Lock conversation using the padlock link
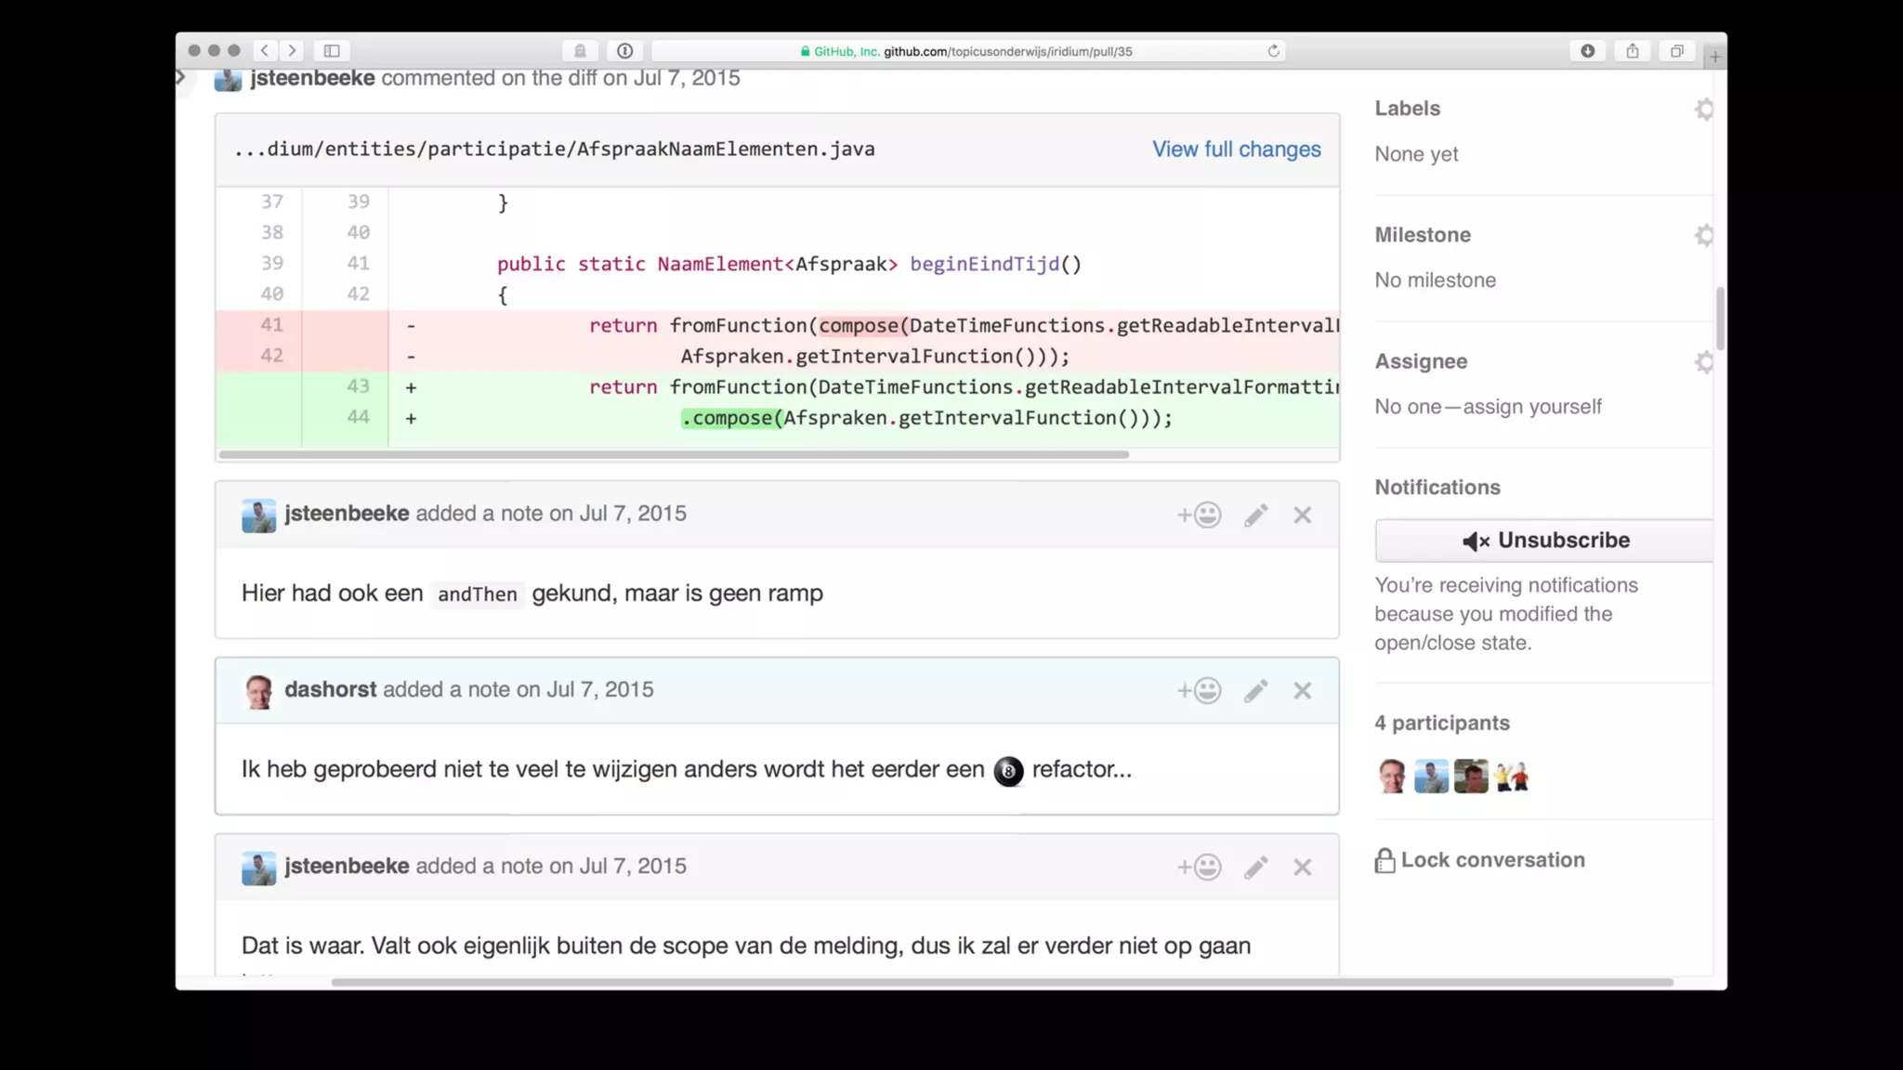This screenshot has width=1903, height=1070. click(1480, 860)
